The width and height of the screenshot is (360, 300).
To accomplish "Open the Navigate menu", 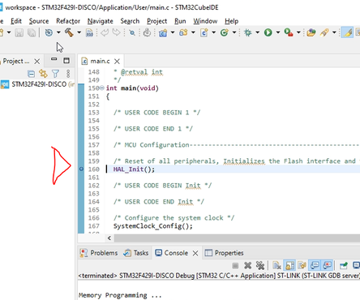I will 101,21.
